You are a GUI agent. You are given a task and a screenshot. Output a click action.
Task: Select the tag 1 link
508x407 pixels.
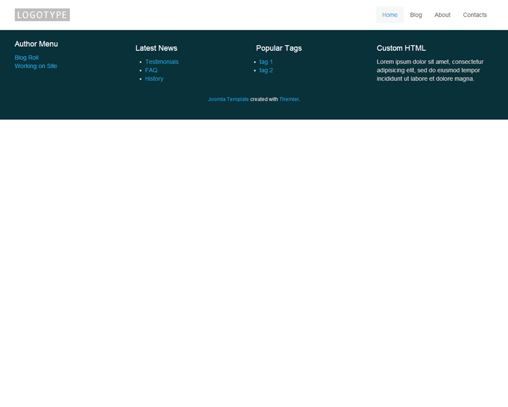point(266,62)
